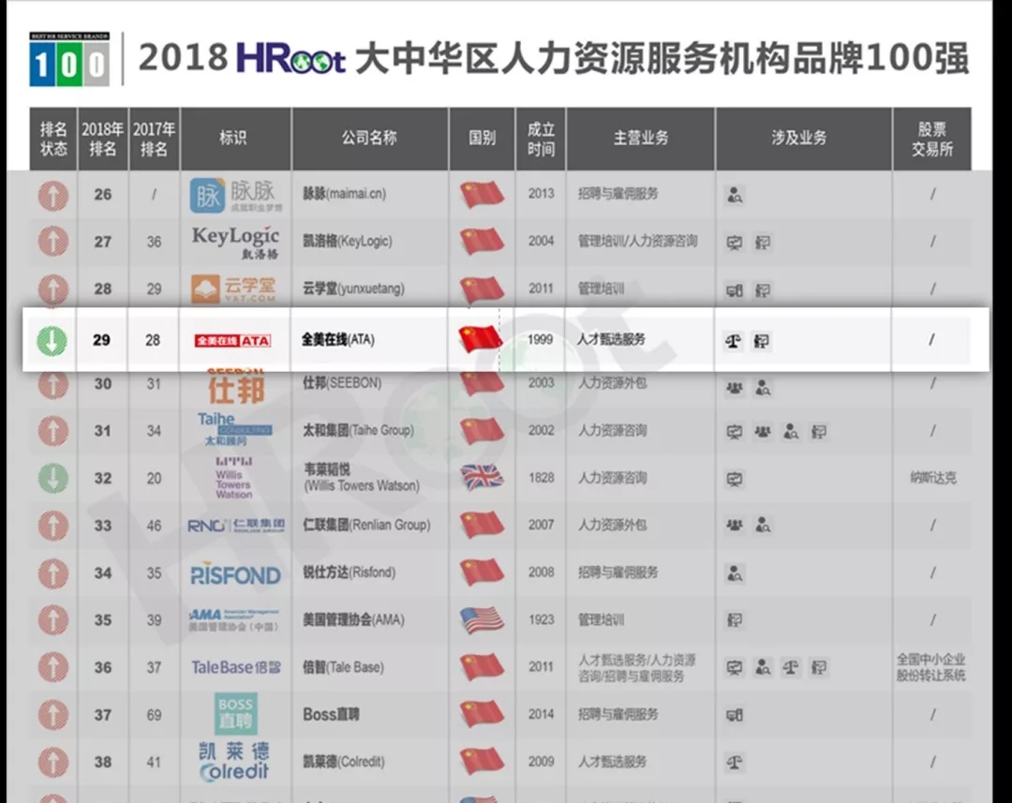Click the orange 仕邦 logo
The image size is (1012, 803).
pyautogui.click(x=235, y=387)
